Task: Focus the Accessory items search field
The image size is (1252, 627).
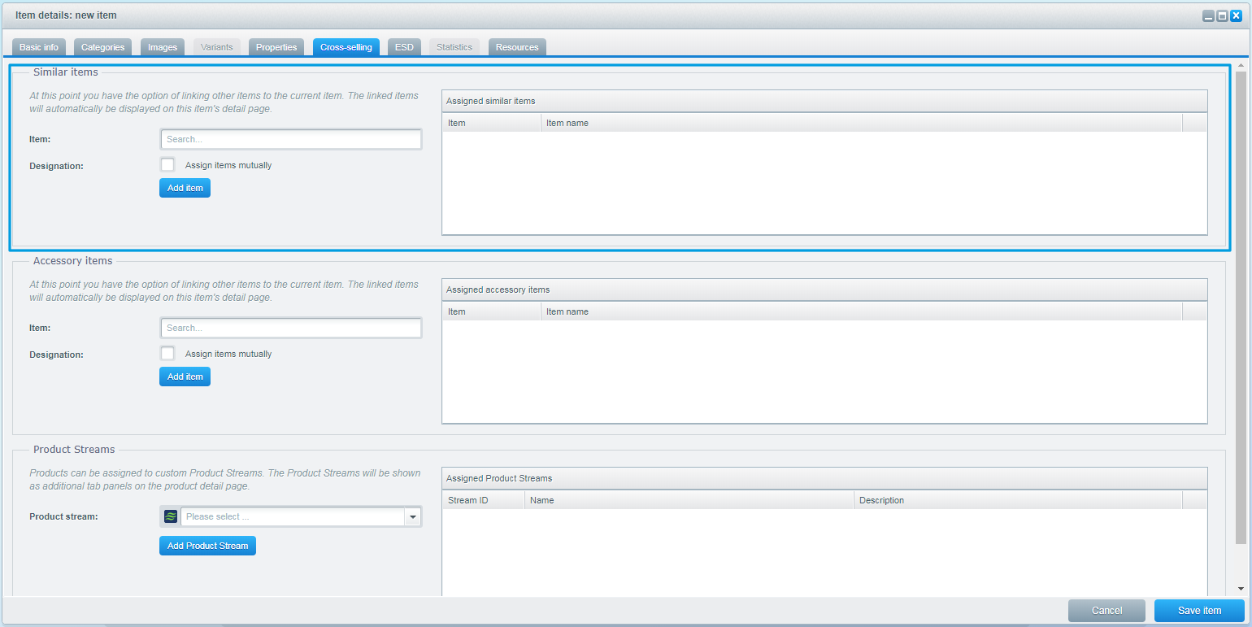Action: click(291, 328)
